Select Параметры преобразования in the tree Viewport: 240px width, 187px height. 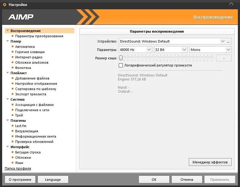pyautogui.click(x=39, y=36)
